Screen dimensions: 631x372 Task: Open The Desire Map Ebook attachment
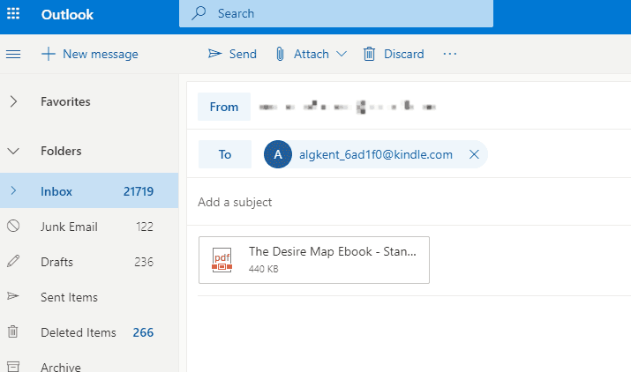click(x=314, y=260)
